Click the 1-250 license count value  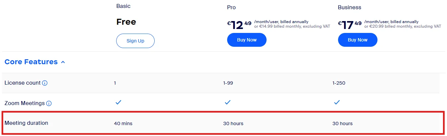coord(339,83)
